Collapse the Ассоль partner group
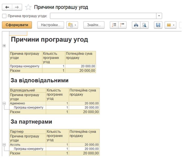Viewport: 187px width, 160px height. pyautogui.click(x=4, y=145)
